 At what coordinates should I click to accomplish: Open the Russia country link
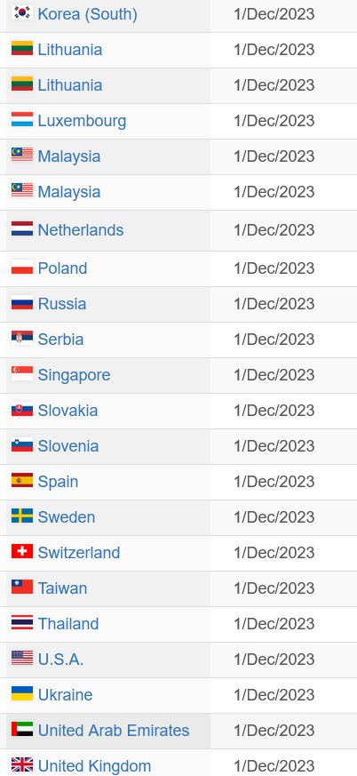tap(62, 304)
